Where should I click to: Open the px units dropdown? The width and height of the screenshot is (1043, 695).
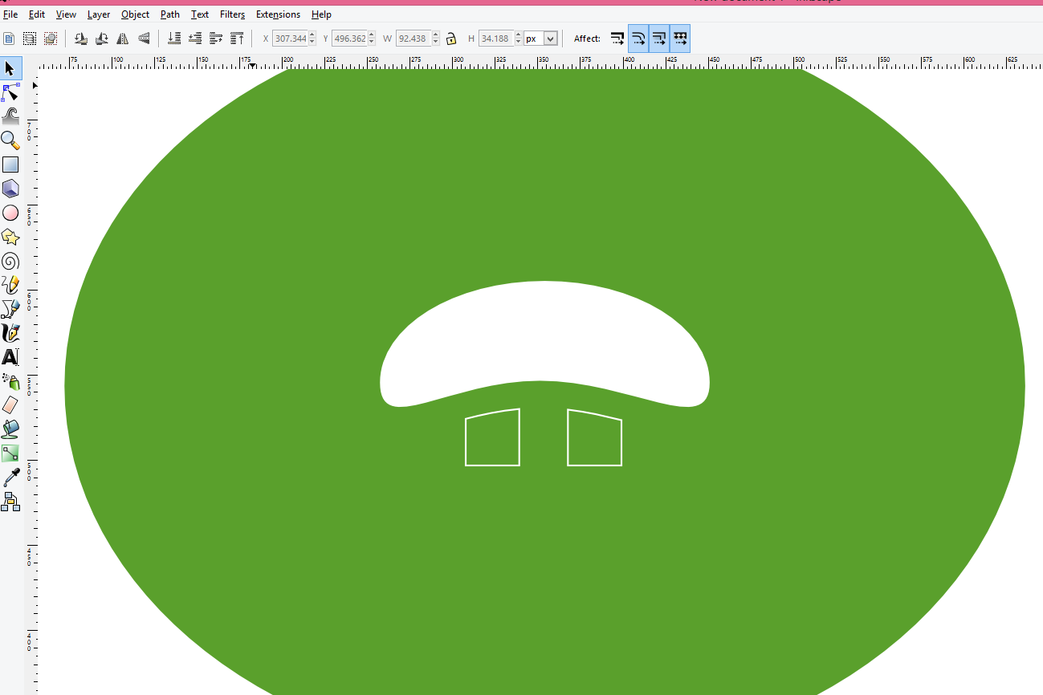[540, 39]
